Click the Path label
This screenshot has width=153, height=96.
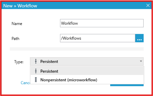[x=16, y=39]
